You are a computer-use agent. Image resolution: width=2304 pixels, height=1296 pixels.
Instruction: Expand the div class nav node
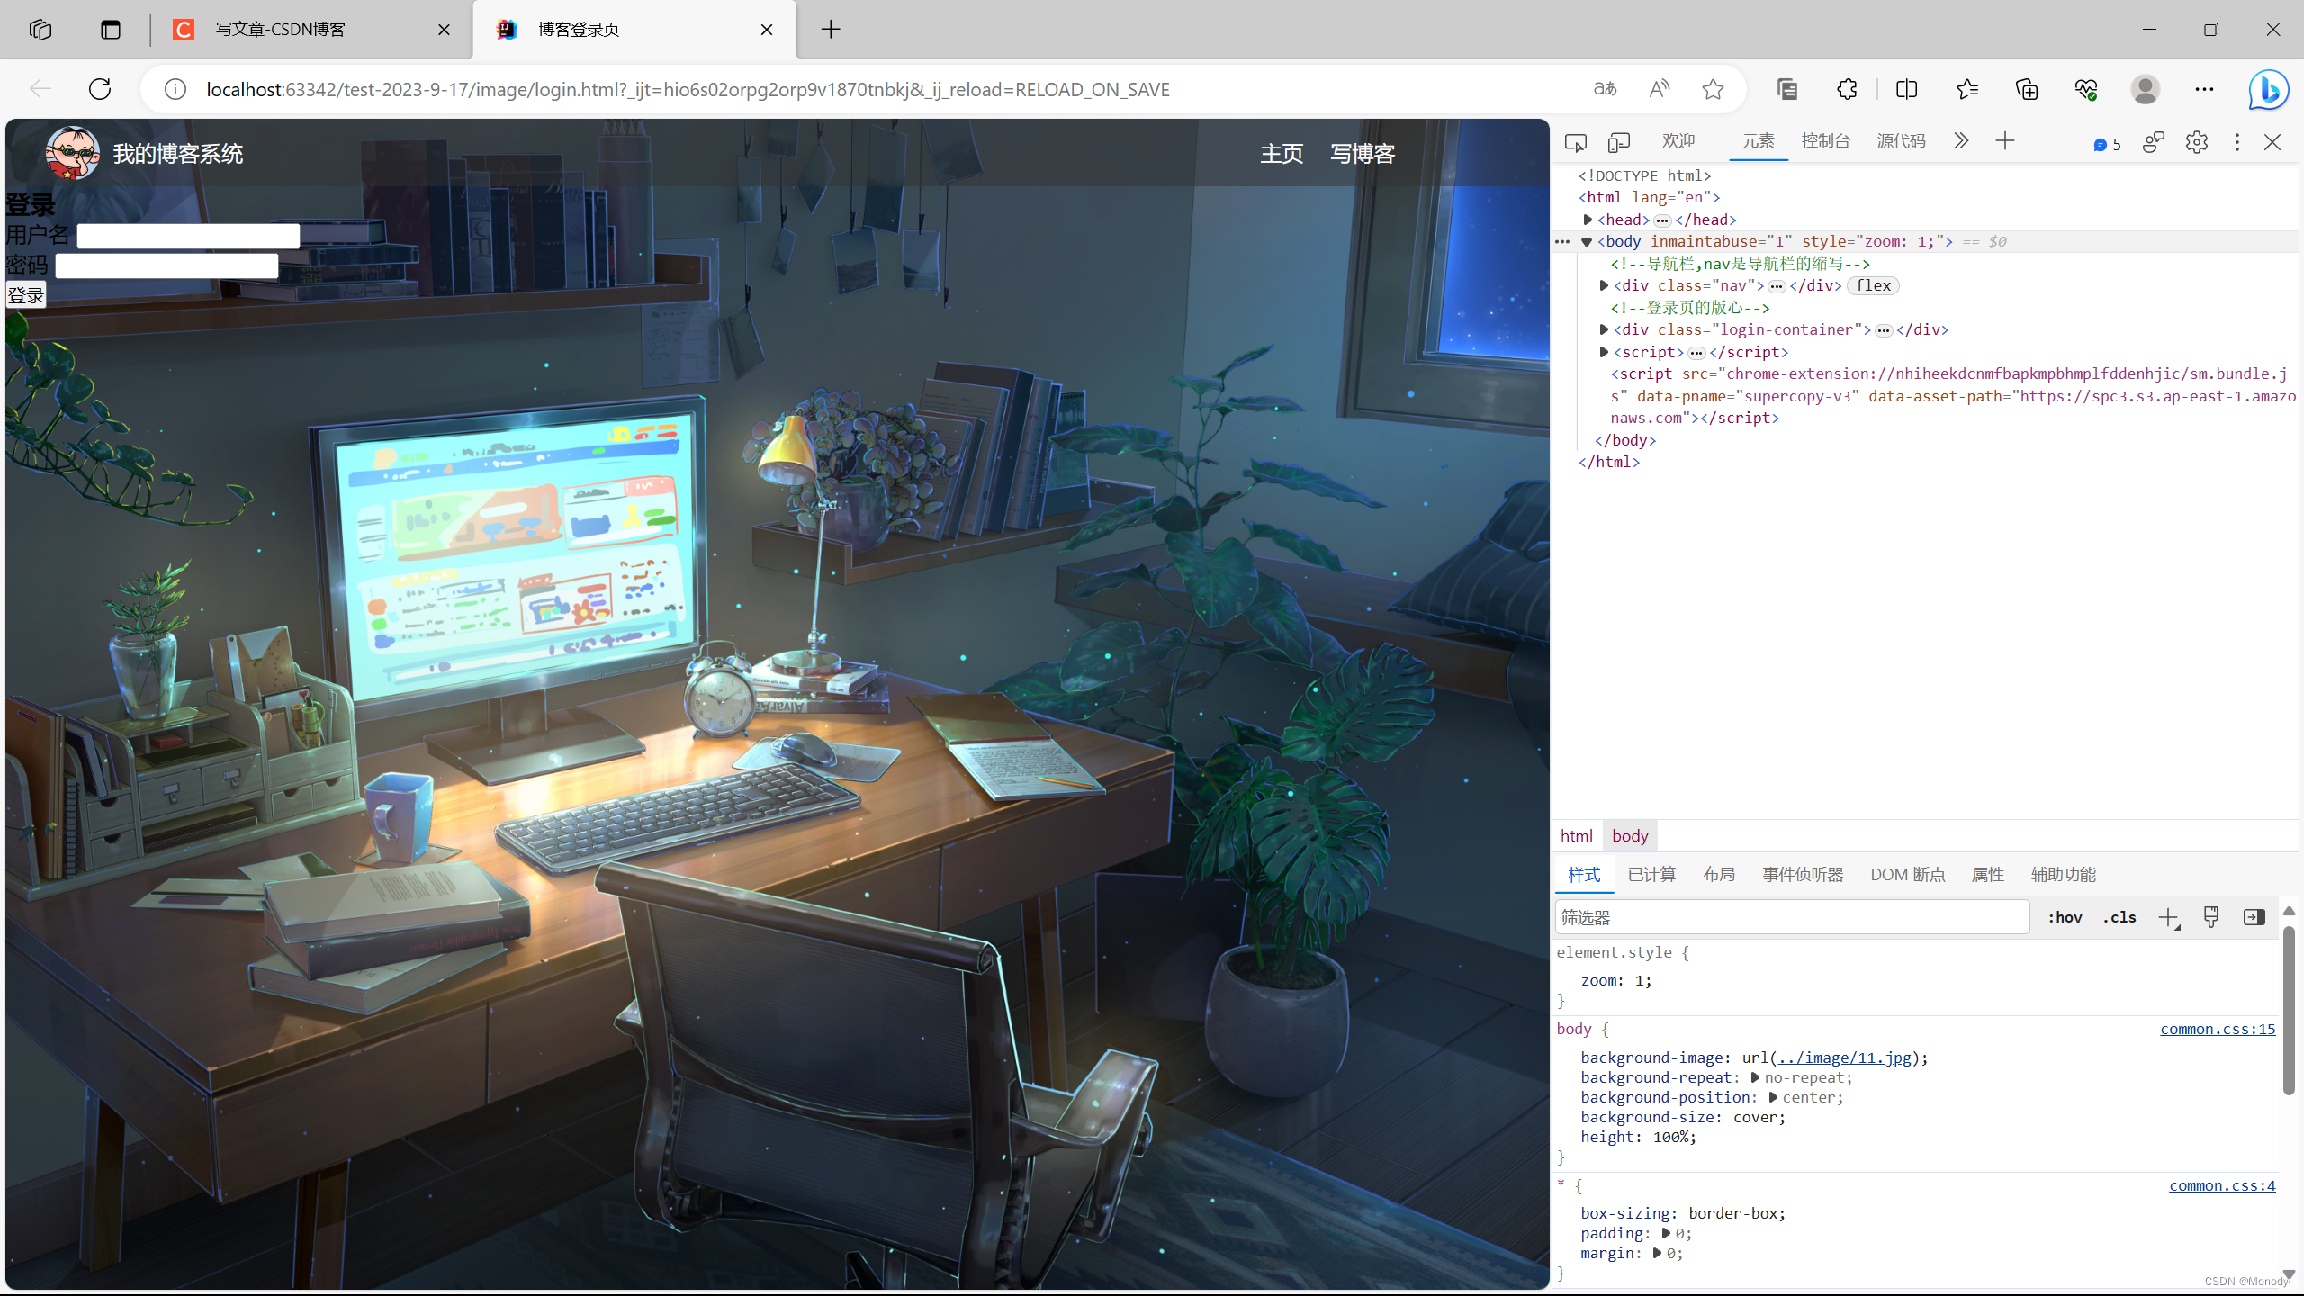point(1604,285)
